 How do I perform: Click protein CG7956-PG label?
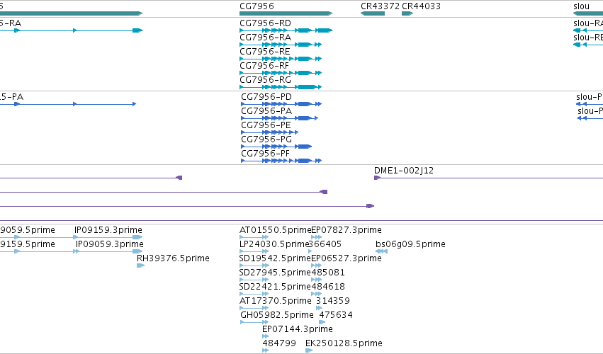266,139
